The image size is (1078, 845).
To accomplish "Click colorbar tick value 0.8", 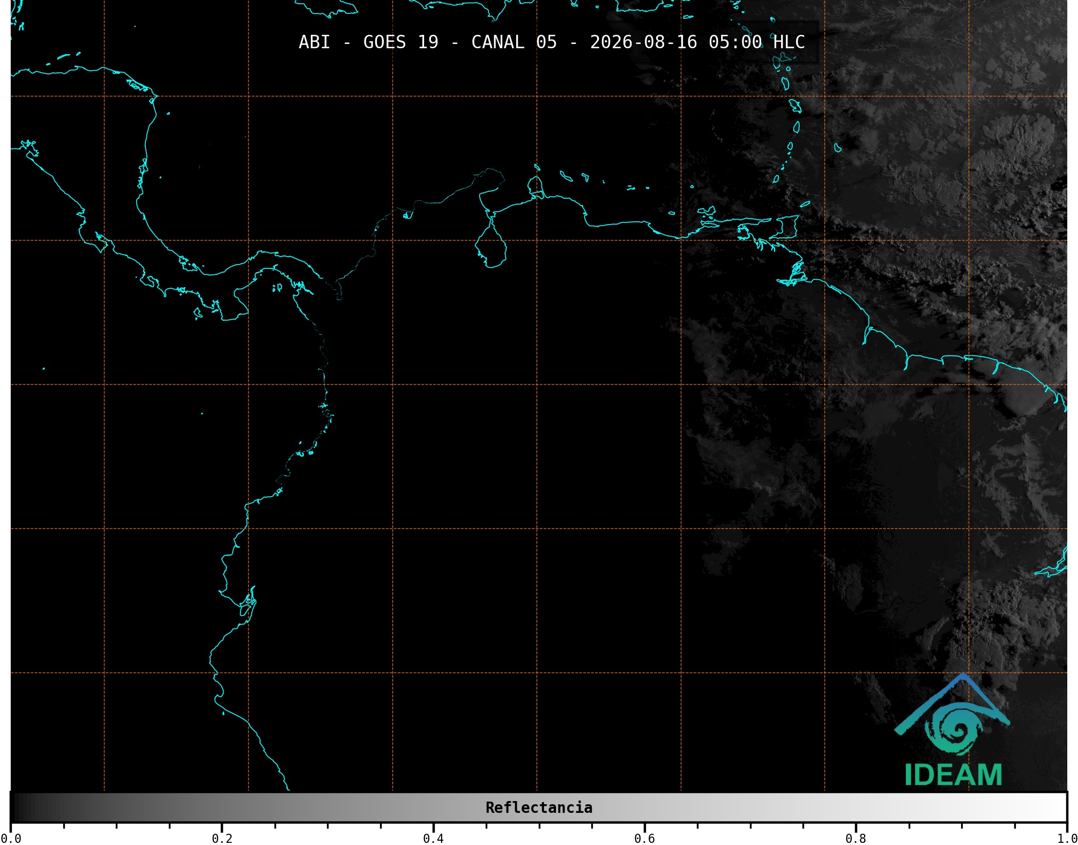I will (x=856, y=839).
